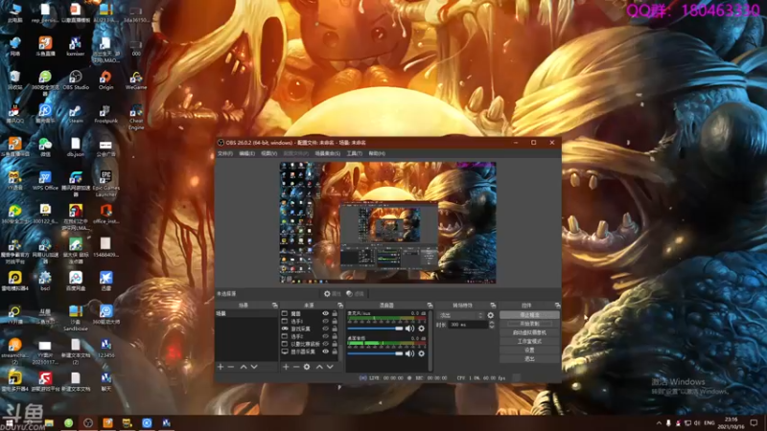The height and width of the screenshot is (431, 767).
Task: Increase transition duration with up arrow
Action: click(492, 323)
